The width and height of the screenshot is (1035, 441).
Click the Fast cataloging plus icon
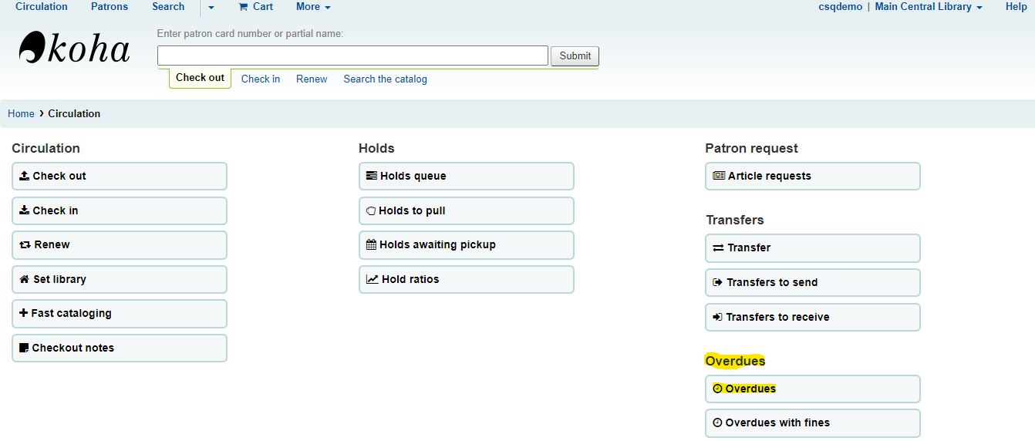(23, 313)
